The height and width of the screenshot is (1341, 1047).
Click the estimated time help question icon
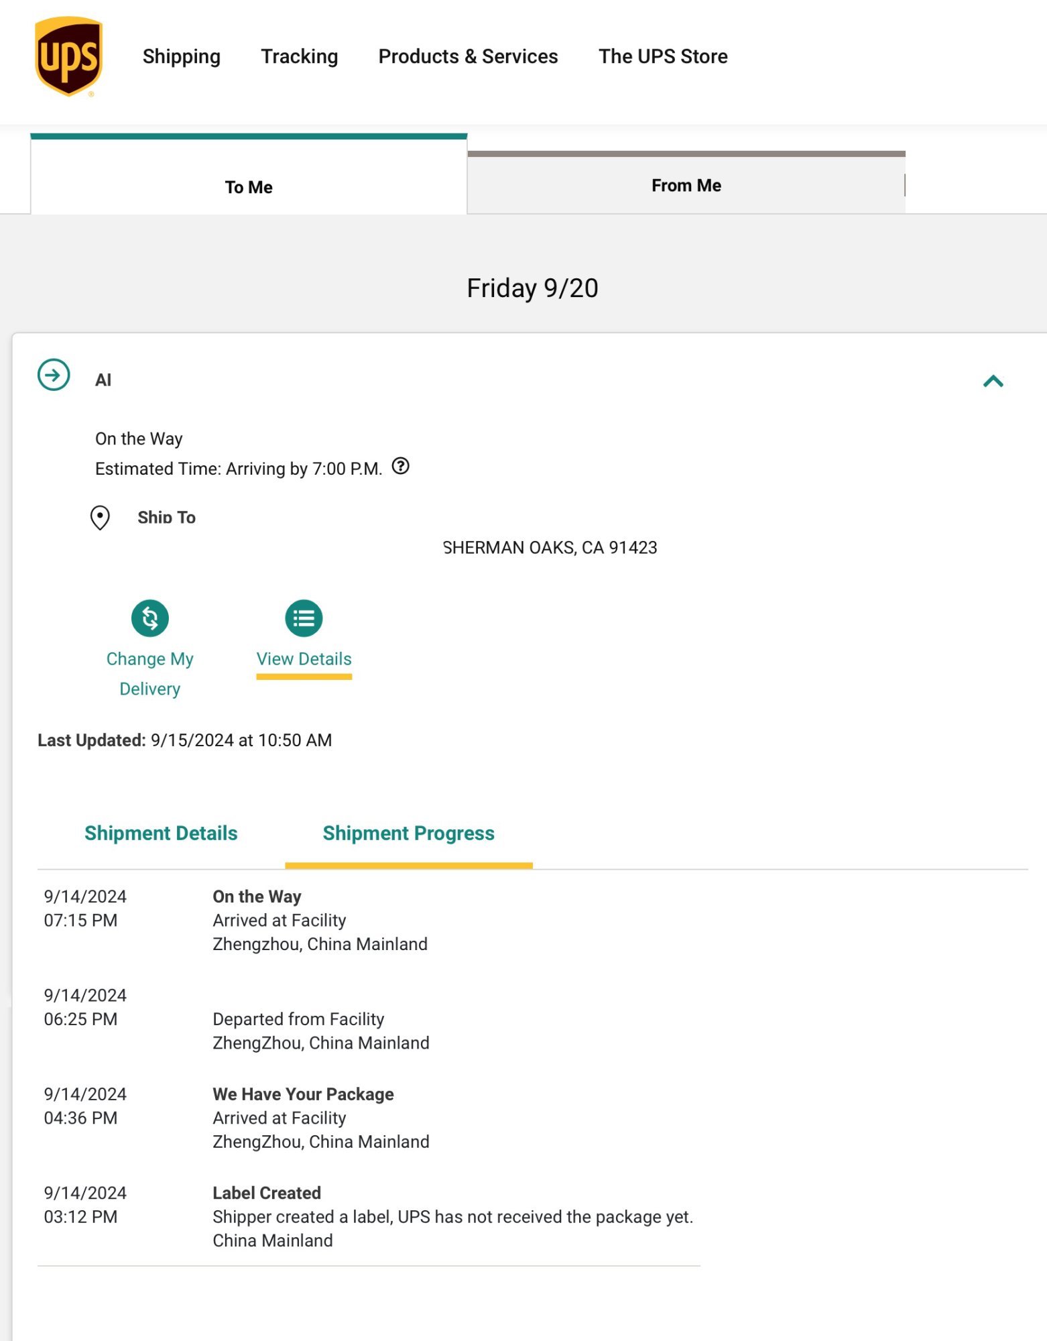(400, 466)
